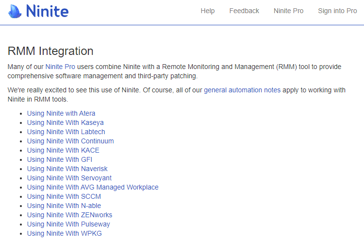Open Using Ninite With ZENworks
The height and width of the screenshot is (243, 364).
pyautogui.click(x=69, y=215)
